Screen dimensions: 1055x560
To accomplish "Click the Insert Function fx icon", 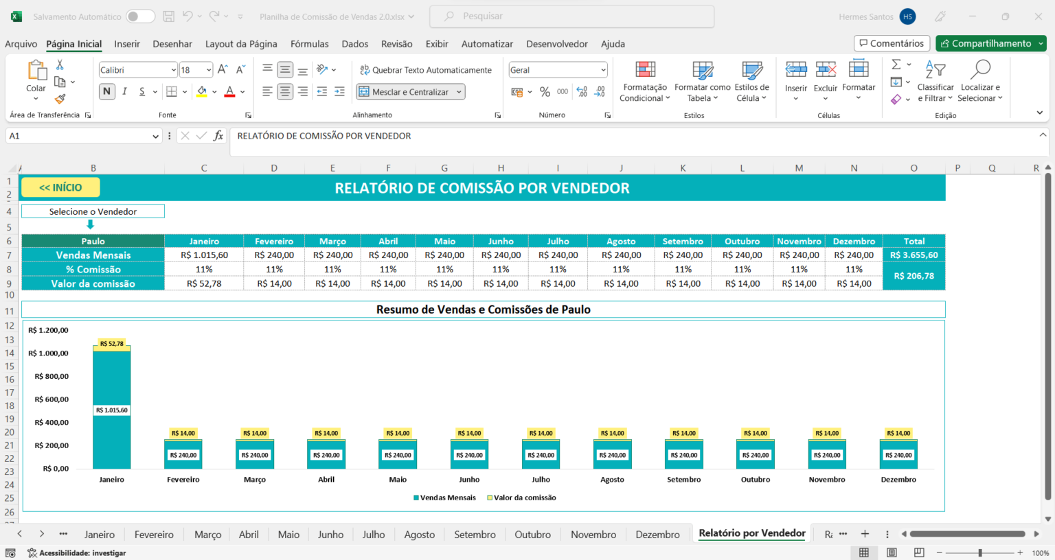I will [x=218, y=136].
